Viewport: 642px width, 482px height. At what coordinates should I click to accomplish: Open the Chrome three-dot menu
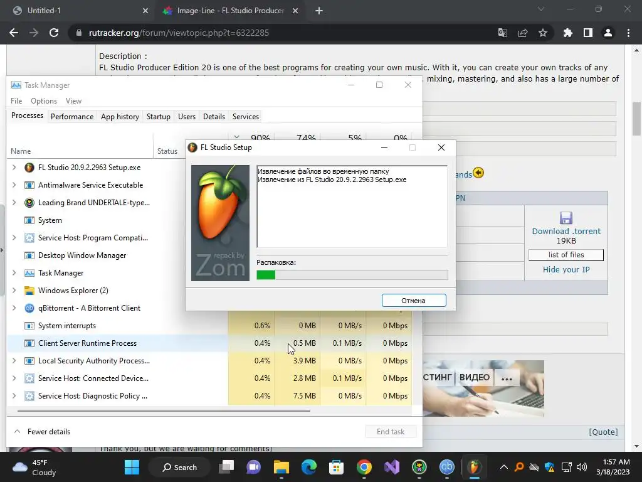628,33
